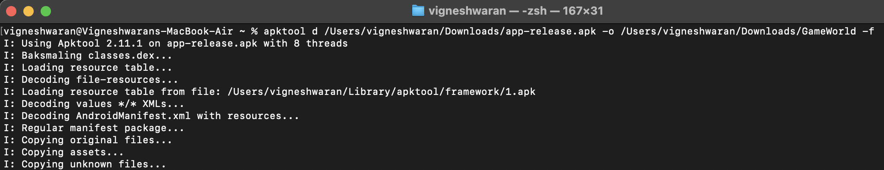The width and height of the screenshot is (884, 170).
Task: Click the GameWorld output path
Action: 738,31
